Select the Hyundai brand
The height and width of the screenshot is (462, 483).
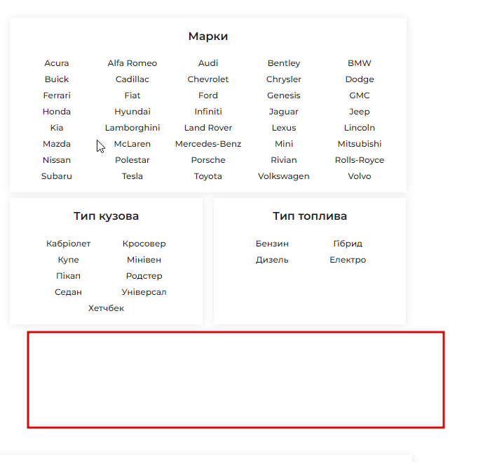pyautogui.click(x=132, y=112)
